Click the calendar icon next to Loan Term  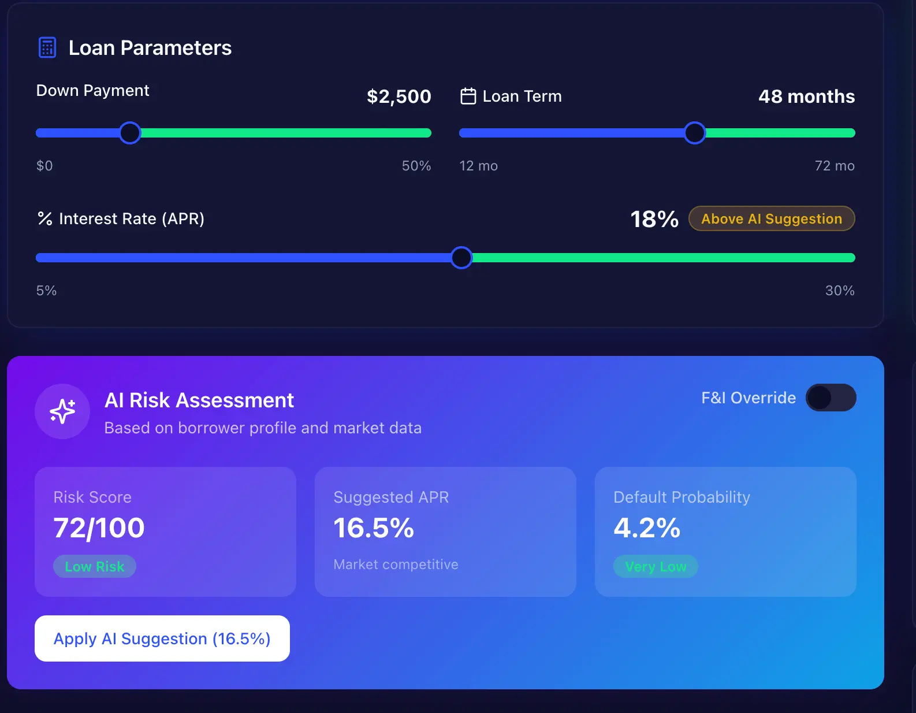[x=468, y=96]
